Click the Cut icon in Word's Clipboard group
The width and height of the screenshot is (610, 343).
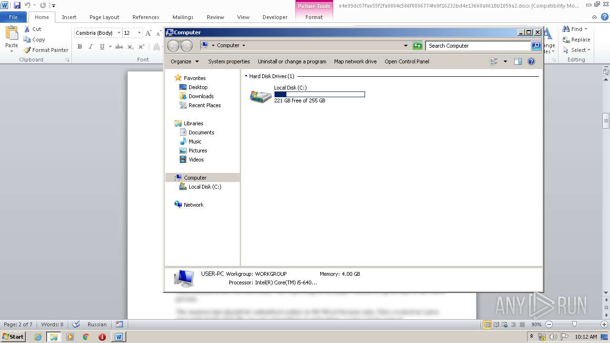27,29
